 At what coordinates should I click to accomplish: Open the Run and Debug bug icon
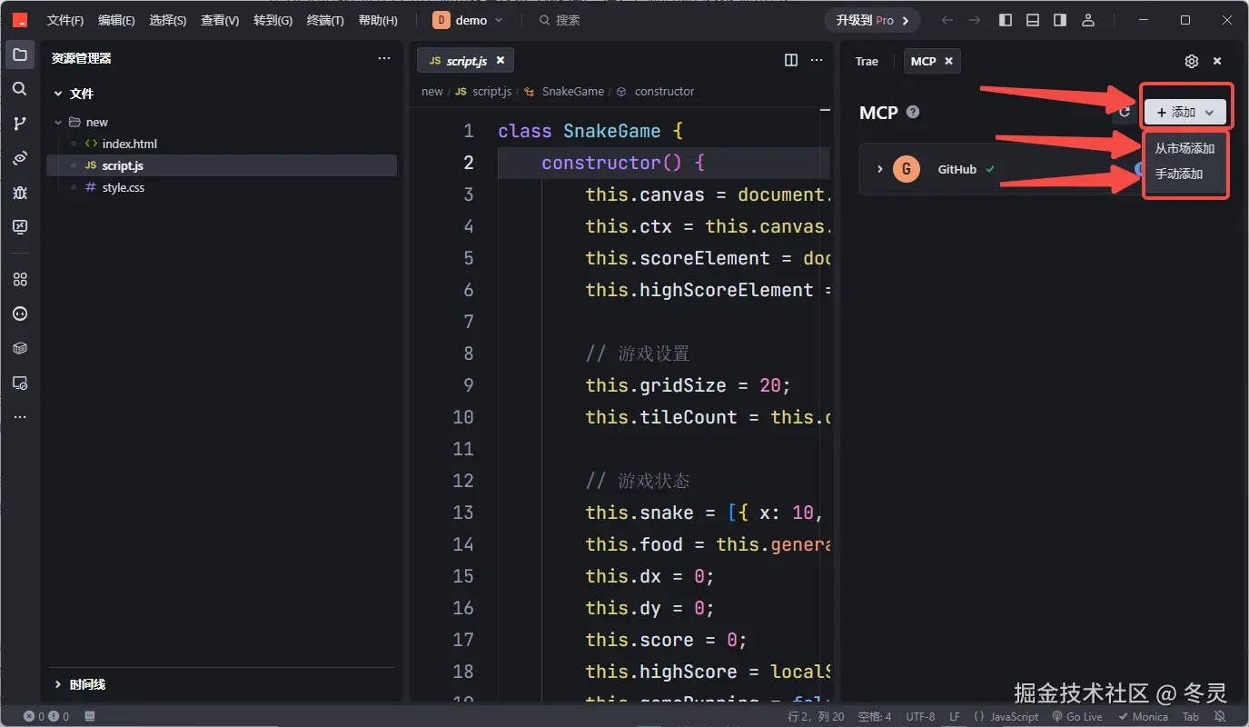(20, 193)
